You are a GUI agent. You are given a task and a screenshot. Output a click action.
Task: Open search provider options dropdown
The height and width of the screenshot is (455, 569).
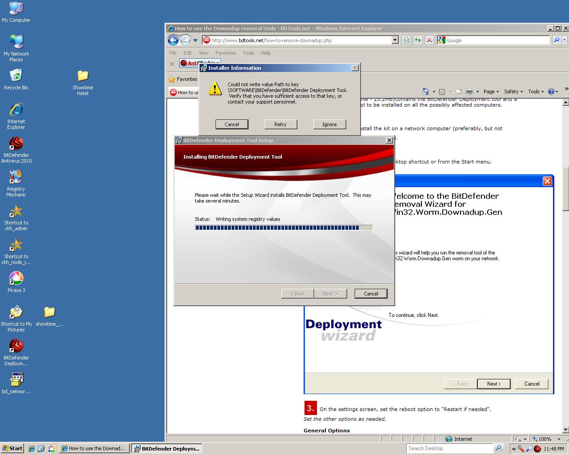(x=565, y=40)
